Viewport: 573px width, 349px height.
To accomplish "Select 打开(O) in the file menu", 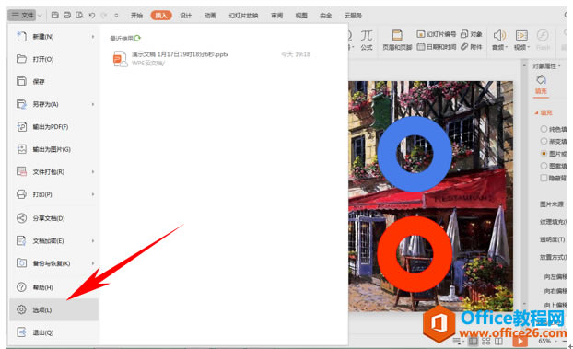I will (x=54, y=59).
